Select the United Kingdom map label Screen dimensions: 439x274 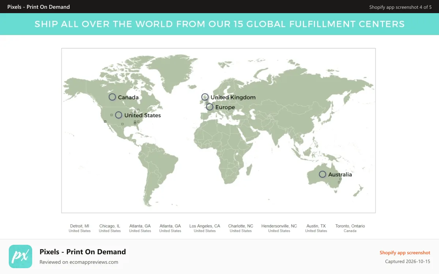click(x=233, y=98)
